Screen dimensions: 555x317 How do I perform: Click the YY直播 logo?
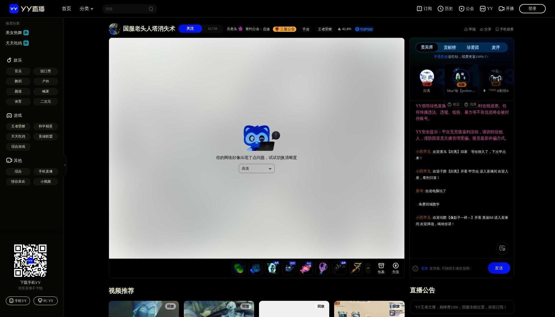pos(27,9)
